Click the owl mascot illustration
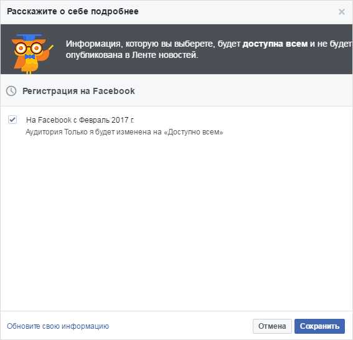The width and height of the screenshot is (353, 340). coord(32,53)
